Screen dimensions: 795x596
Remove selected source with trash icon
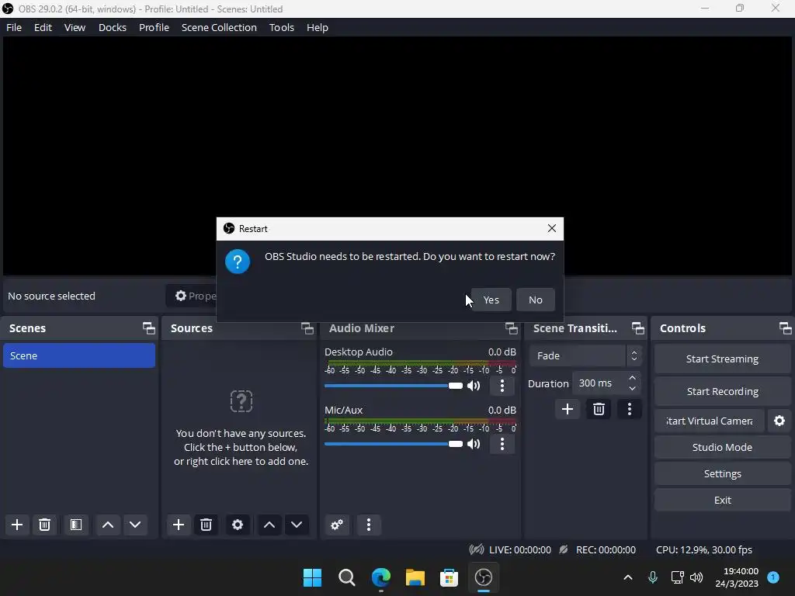[x=206, y=525]
